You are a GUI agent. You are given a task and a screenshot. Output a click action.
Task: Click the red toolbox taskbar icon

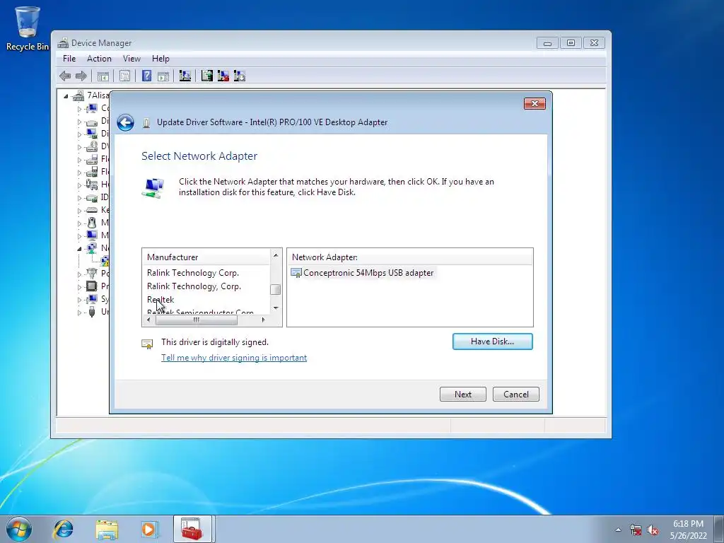coord(192,529)
